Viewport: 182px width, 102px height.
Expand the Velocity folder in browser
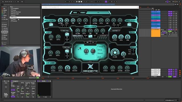(10, 21)
